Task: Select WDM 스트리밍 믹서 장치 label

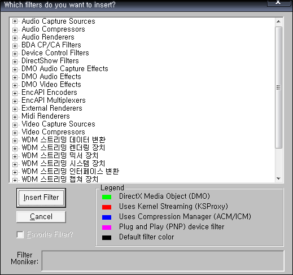Action: coord(60,155)
